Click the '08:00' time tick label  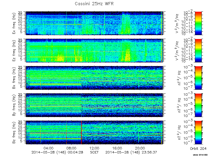pos(72,148)
